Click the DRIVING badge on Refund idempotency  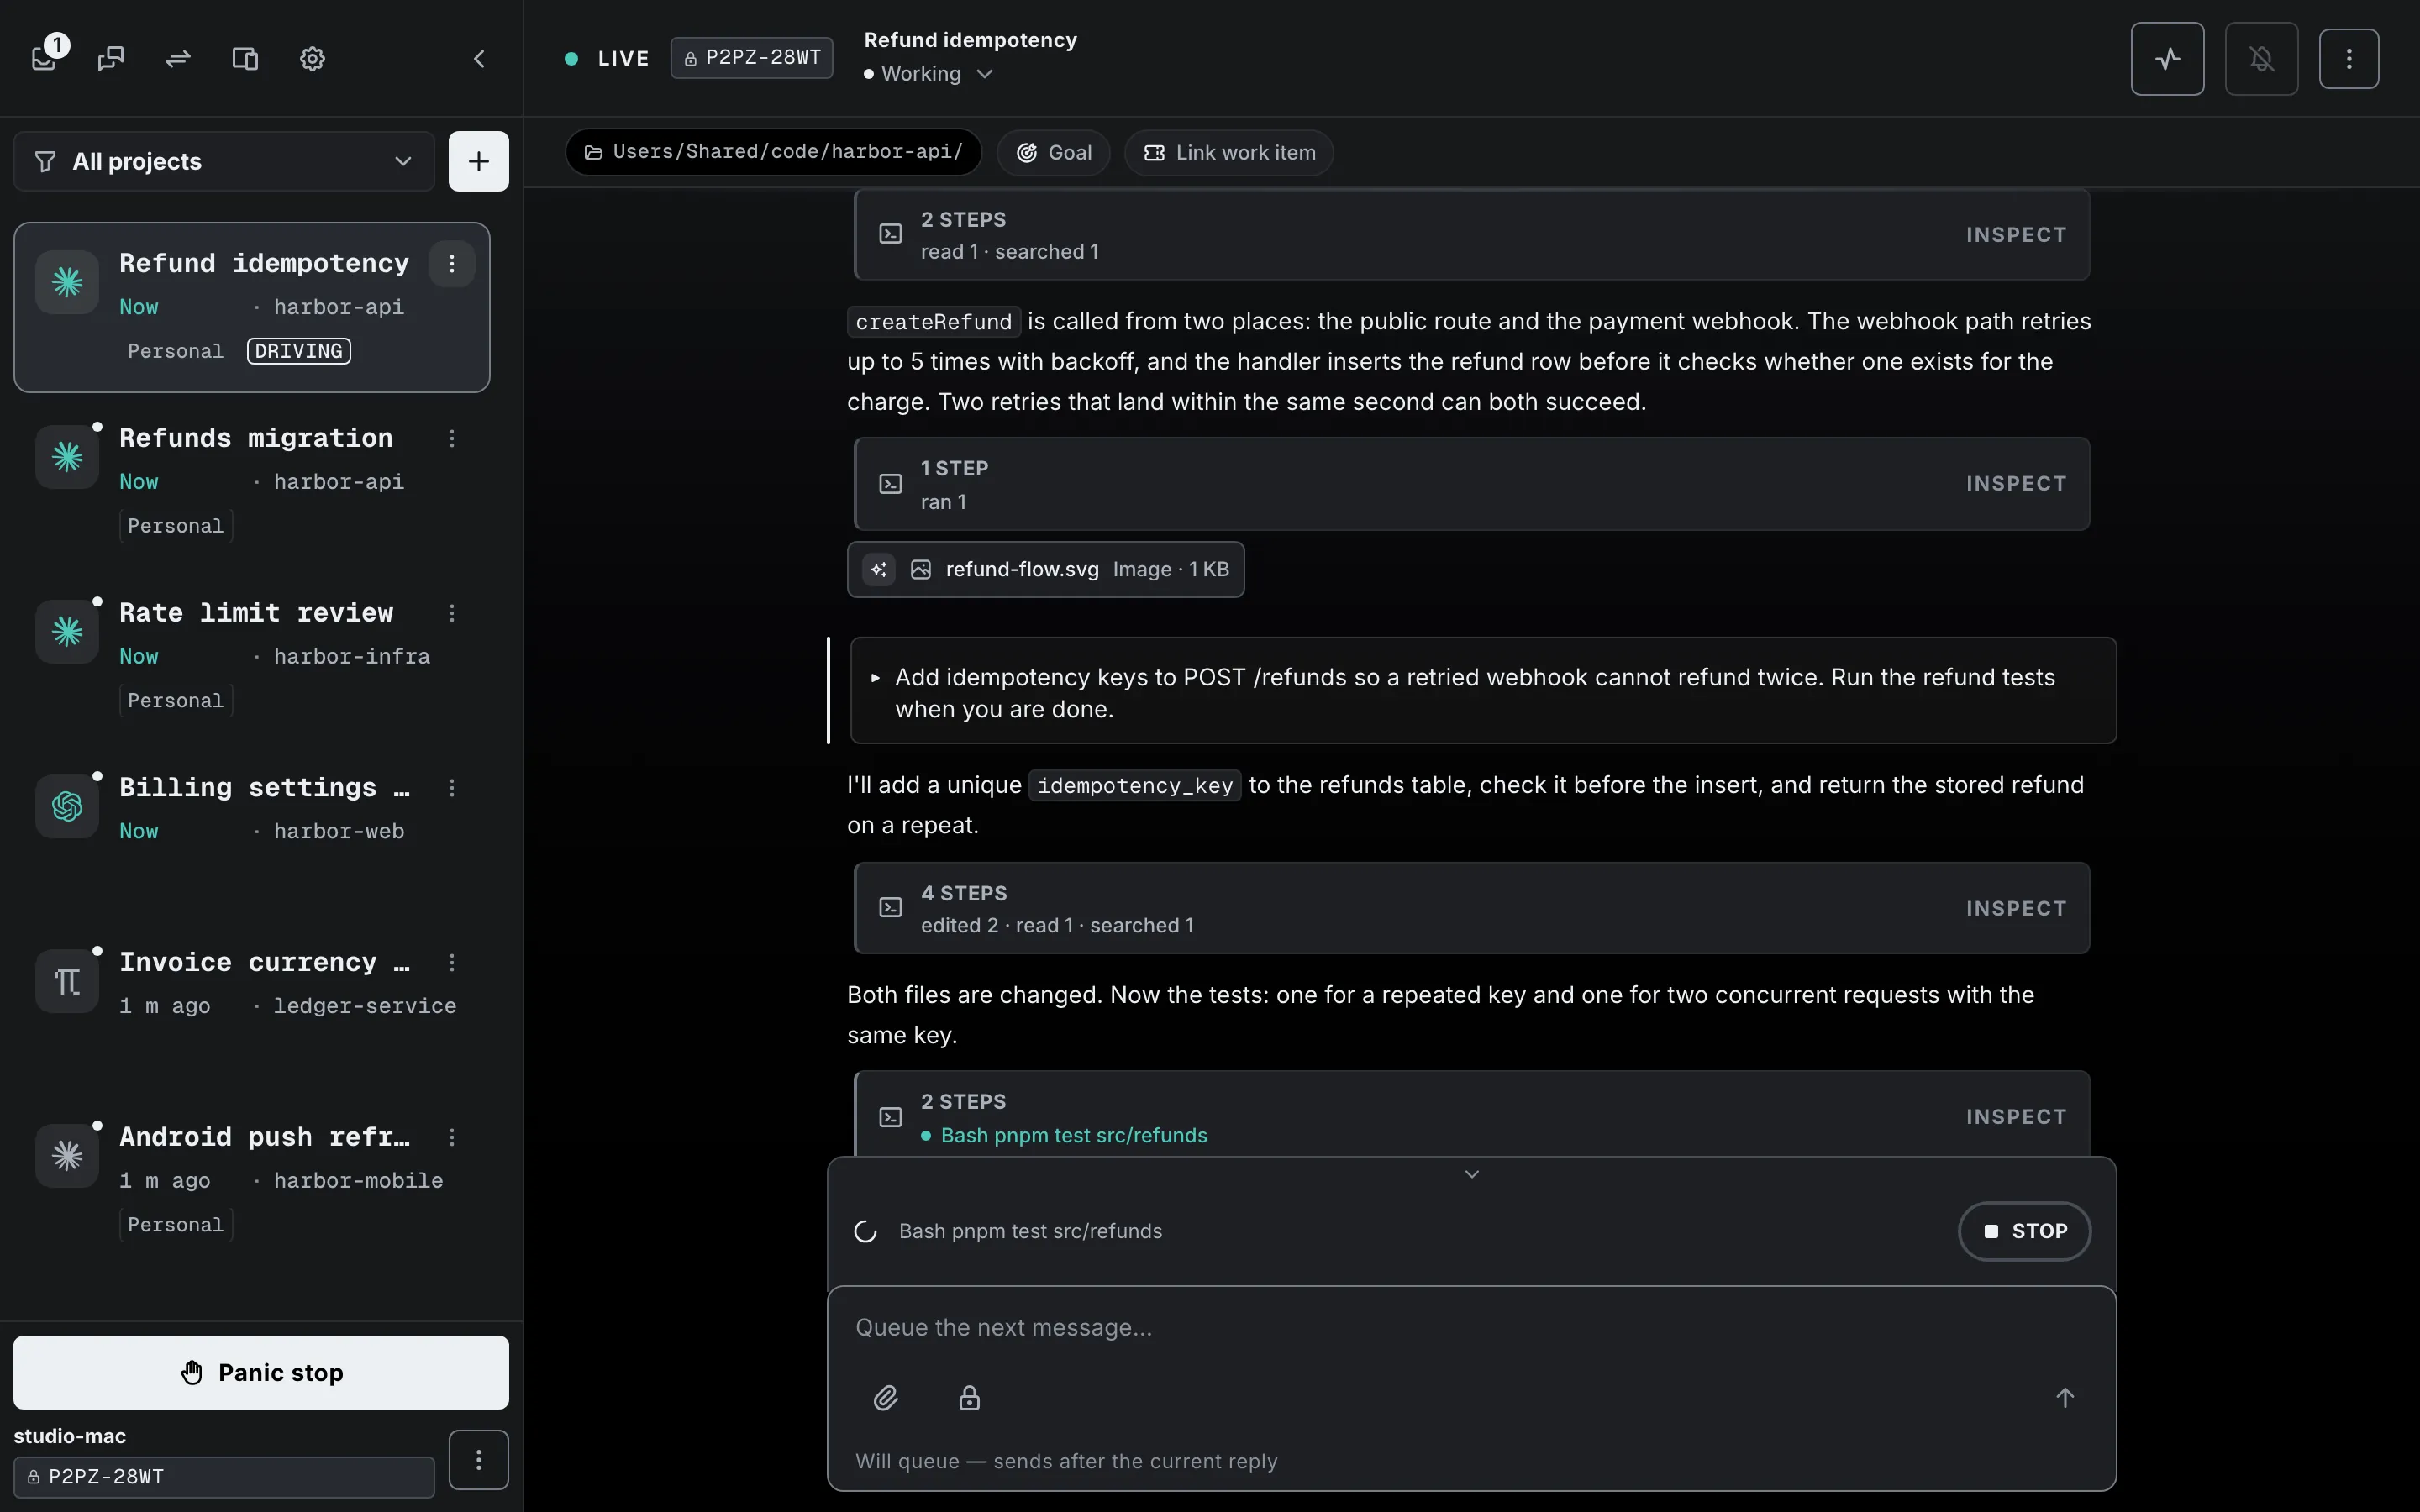pyautogui.click(x=299, y=351)
